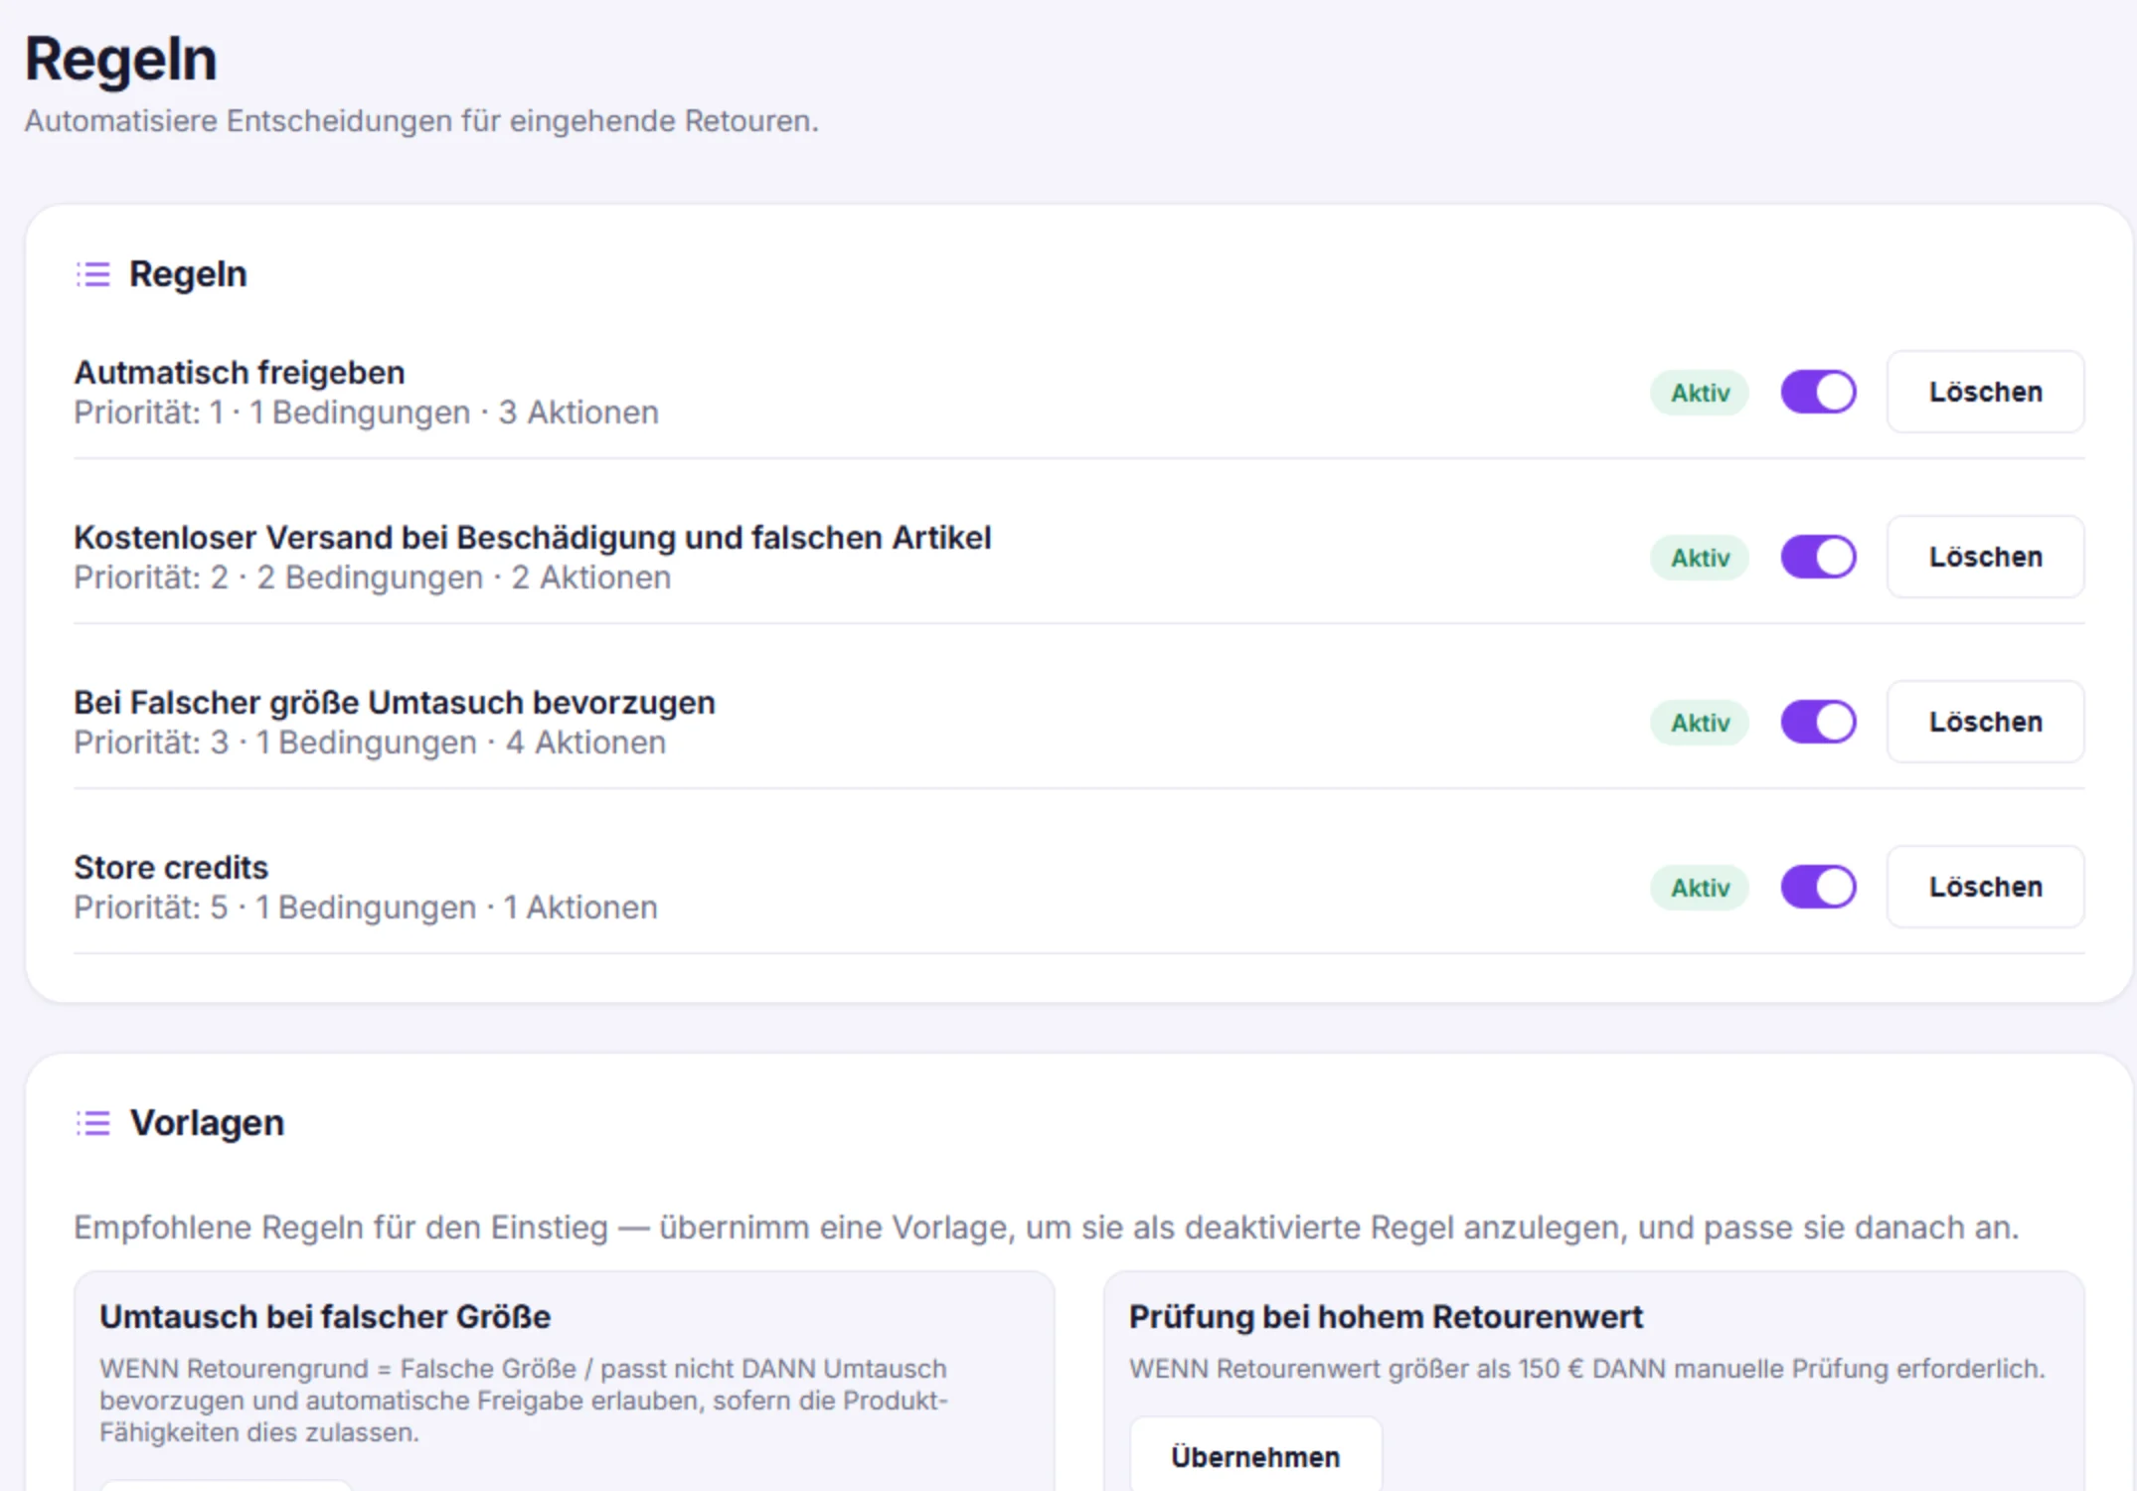Screen dimensions: 2137x1491
Task: Click 'Automatisiere Entscheidungen für eingehende Retouren' subtitle
Action: pyautogui.click(x=421, y=121)
